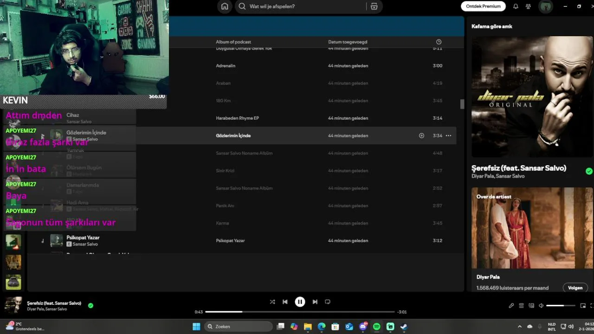Open Diyar Pala, Sansar Salvo artists in right panel
594x334 pixels.
498,176
